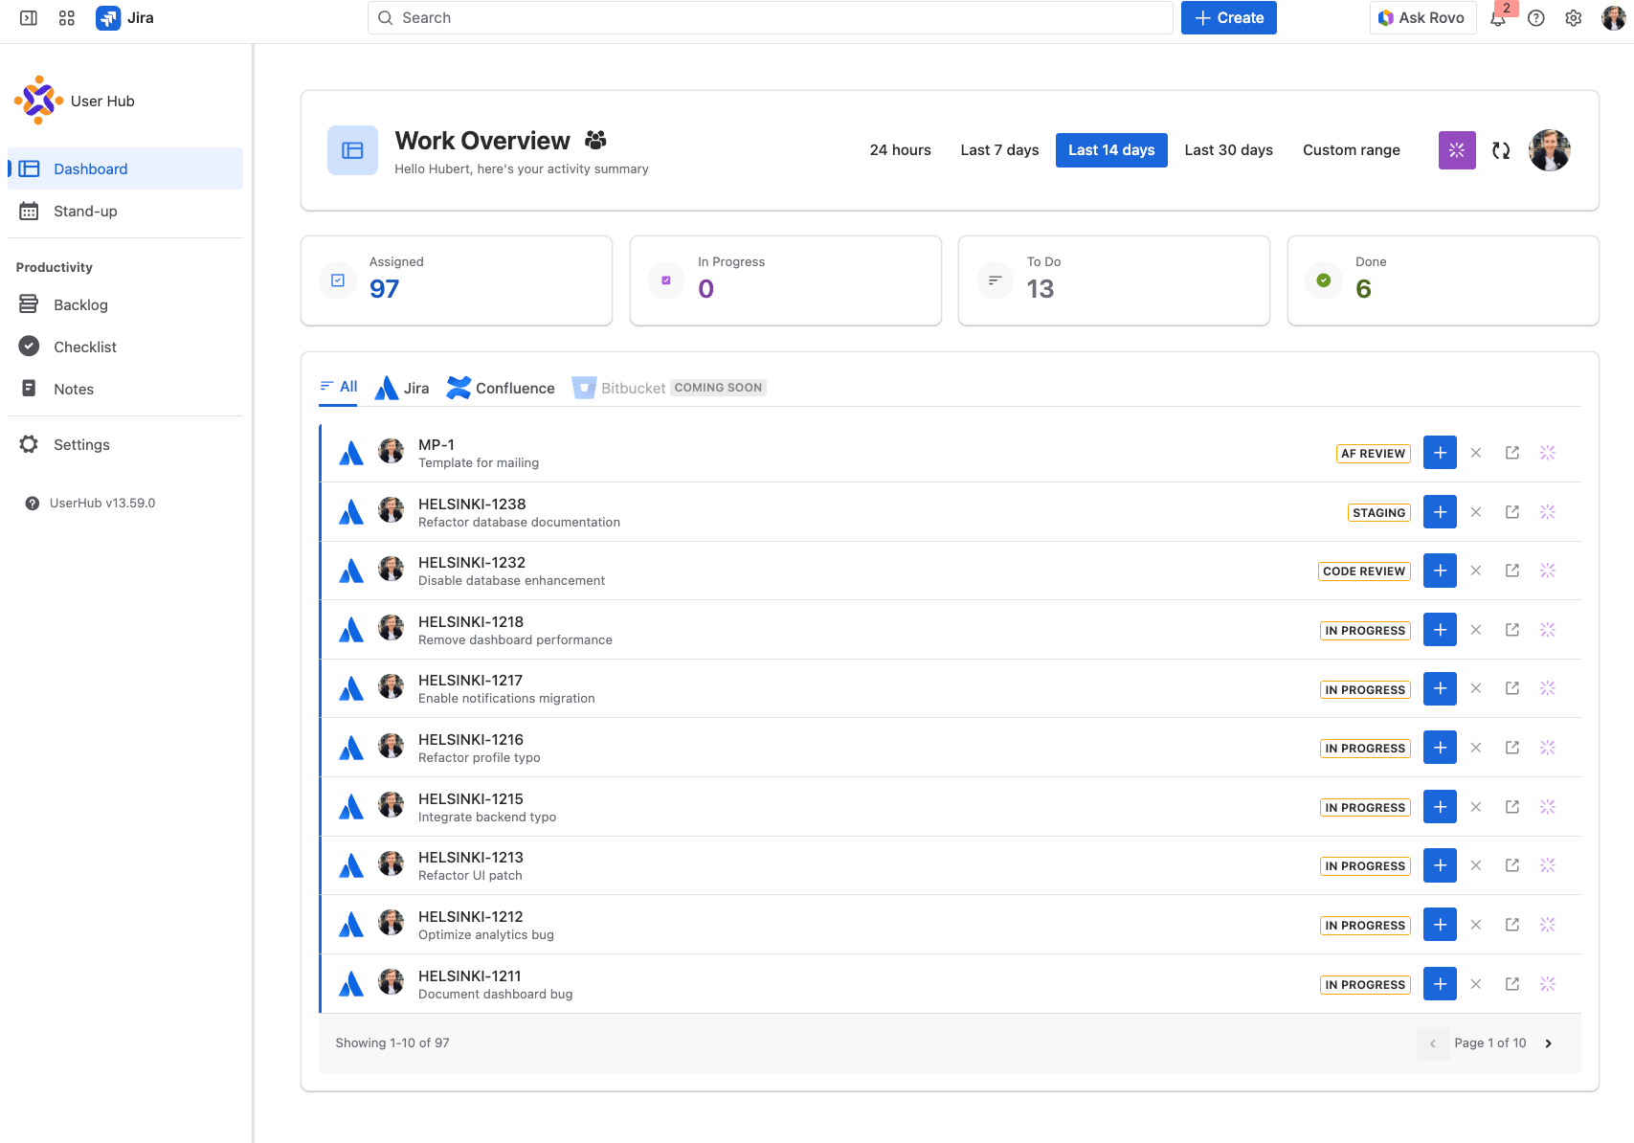Image resolution: width=1634 pixels, height=1143 pixels.
Task: Focus the Search field
Action: [771, 18]
